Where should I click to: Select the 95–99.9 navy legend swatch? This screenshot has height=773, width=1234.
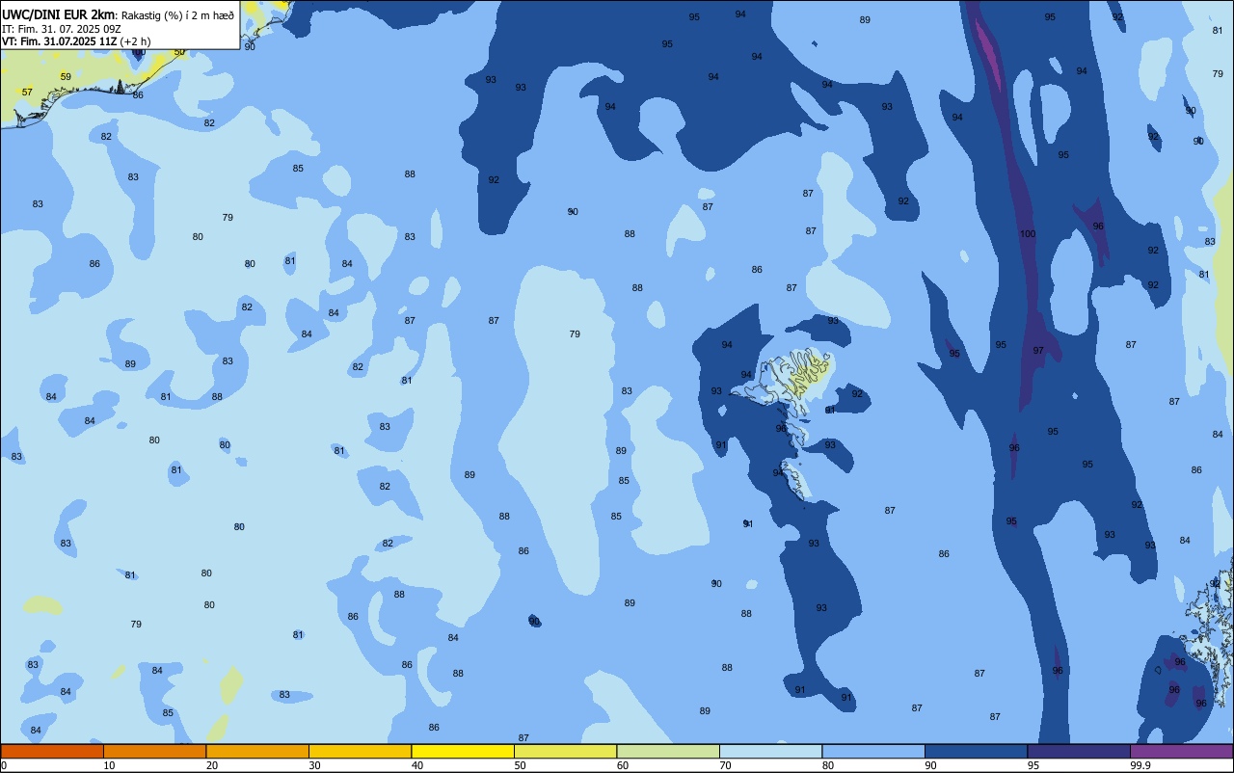[x=1079, y=751]
